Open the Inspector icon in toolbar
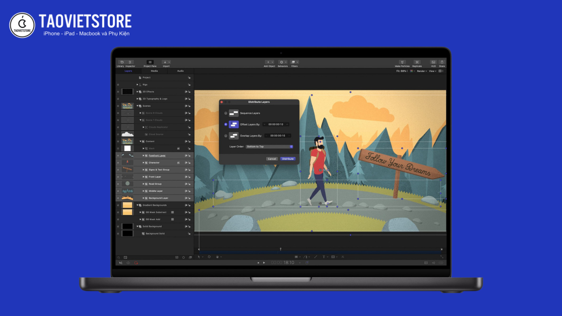562x316 pixels. coord(130,62)
